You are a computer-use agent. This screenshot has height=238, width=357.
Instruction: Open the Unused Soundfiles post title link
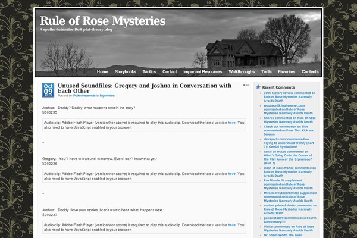pos(145,88)
